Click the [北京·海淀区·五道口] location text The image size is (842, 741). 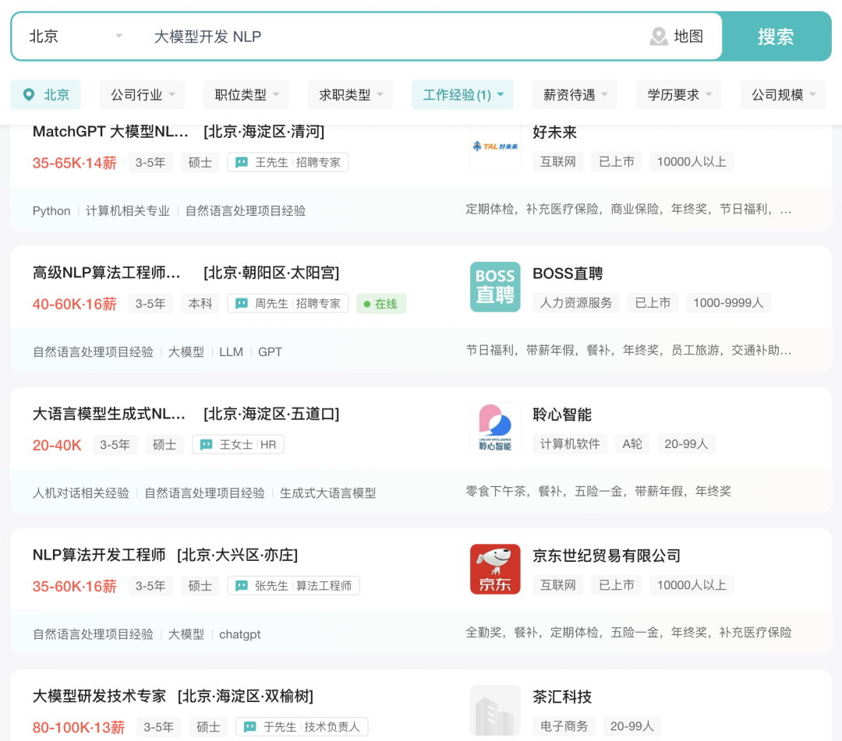point(271,414)
